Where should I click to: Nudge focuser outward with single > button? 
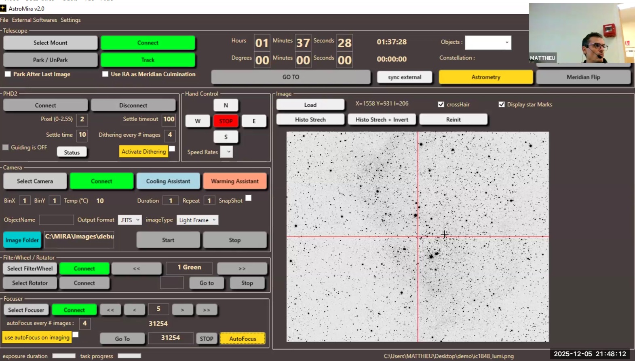(182, 310)
